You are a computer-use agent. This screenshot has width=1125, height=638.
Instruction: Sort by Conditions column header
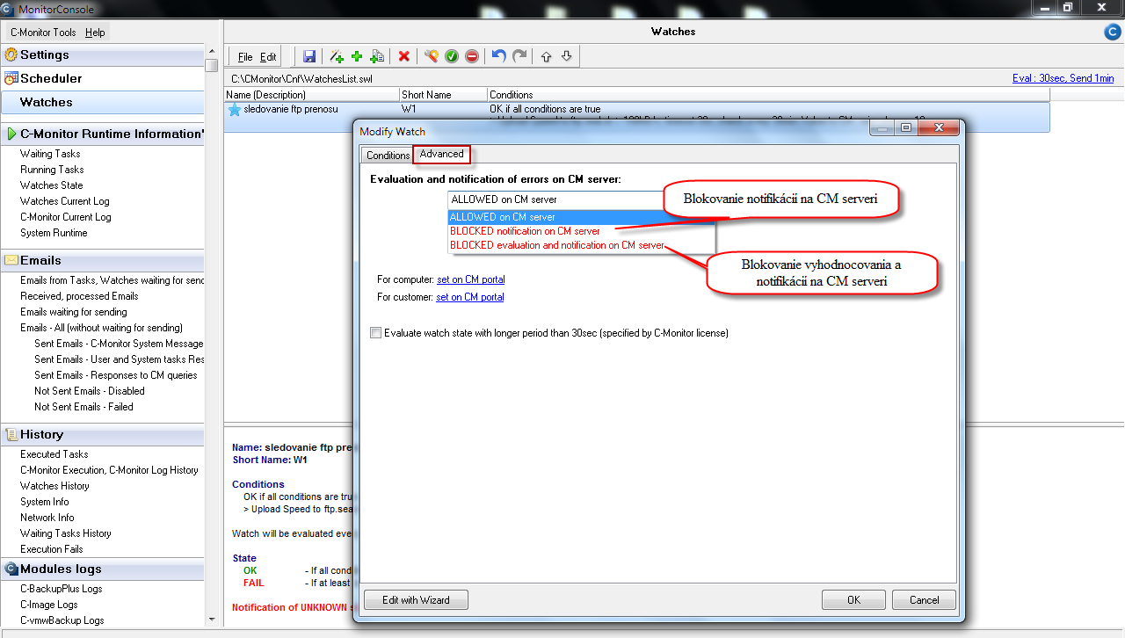pos(768,94)
